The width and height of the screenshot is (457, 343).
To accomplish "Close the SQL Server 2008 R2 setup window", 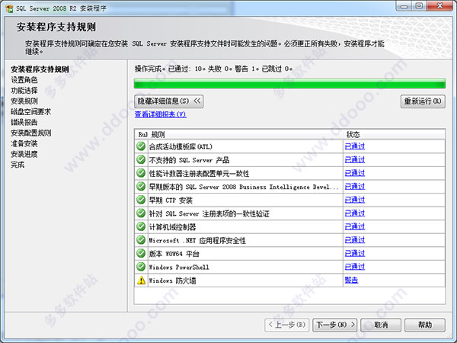I will click(440, 6).
